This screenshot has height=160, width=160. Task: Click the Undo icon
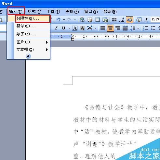[59, 20]
